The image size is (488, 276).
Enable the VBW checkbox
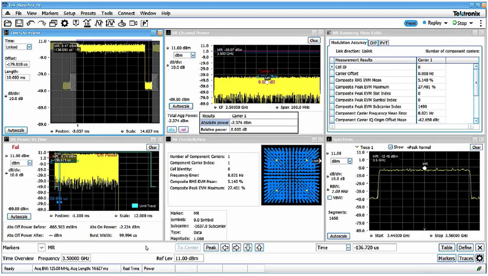pyautogui.click(x=330, y=198)
